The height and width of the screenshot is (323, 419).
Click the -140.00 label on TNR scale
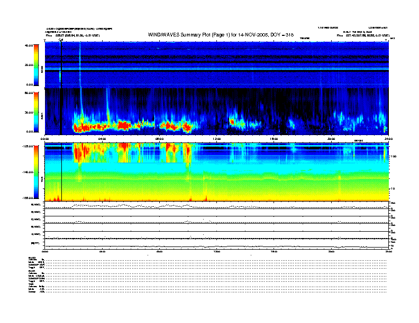click(x=28, y=172)
